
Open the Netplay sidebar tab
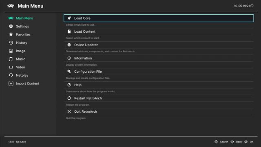(x=22, y=75)
